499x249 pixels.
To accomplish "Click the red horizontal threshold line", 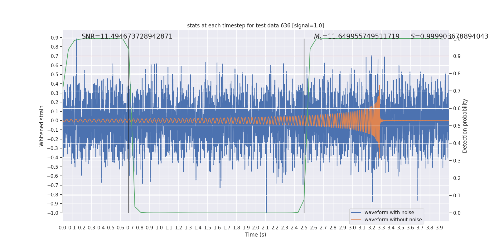I will [x=256, y=56].
